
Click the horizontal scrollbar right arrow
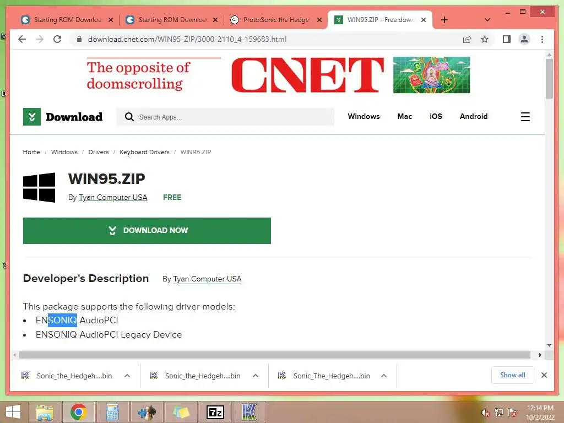[540, 355]
